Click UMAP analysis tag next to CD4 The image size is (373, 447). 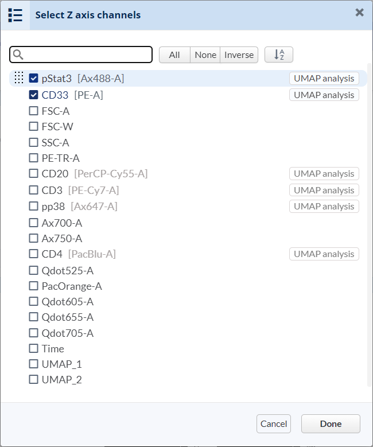324,254
